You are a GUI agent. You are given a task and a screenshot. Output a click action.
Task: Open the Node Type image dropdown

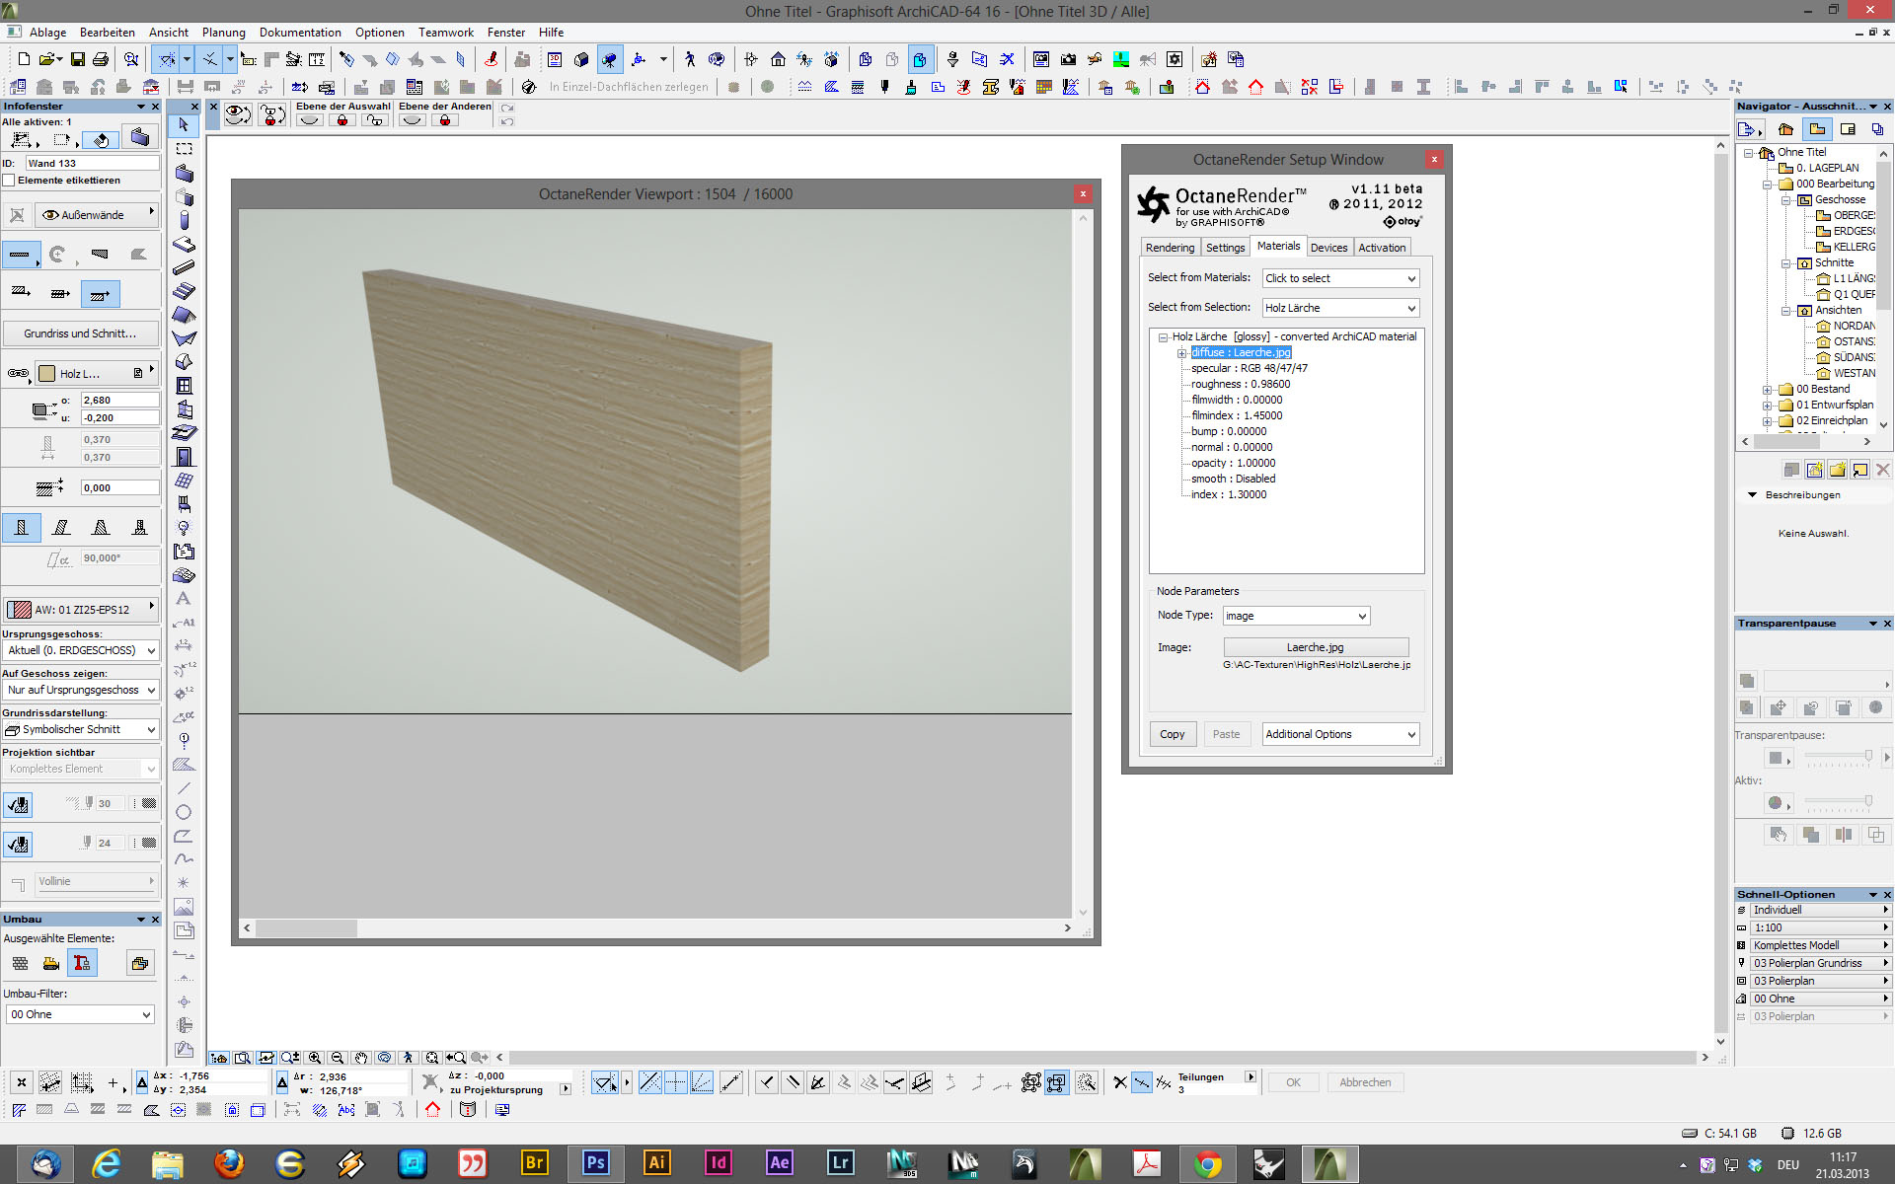pyautogui.click(x=1296, y=616)
